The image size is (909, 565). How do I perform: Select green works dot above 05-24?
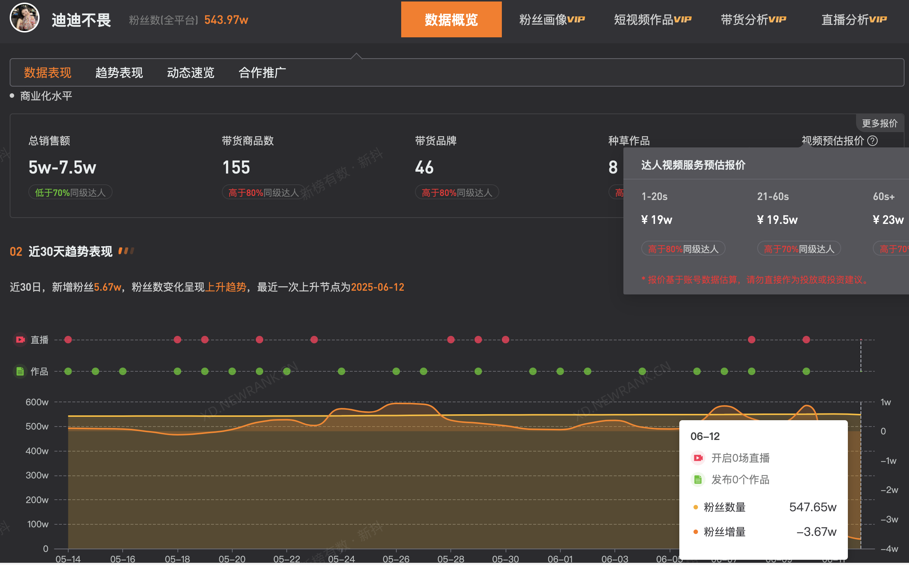click(x=342, y=371)
